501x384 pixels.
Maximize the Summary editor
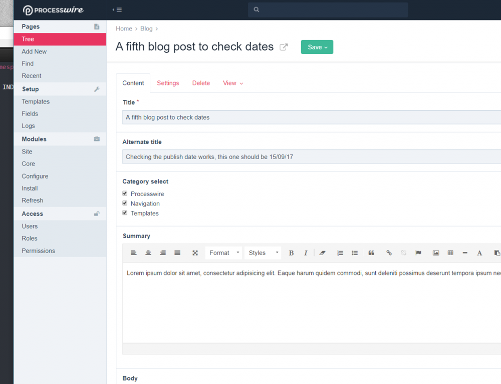[x=195, y=253]
